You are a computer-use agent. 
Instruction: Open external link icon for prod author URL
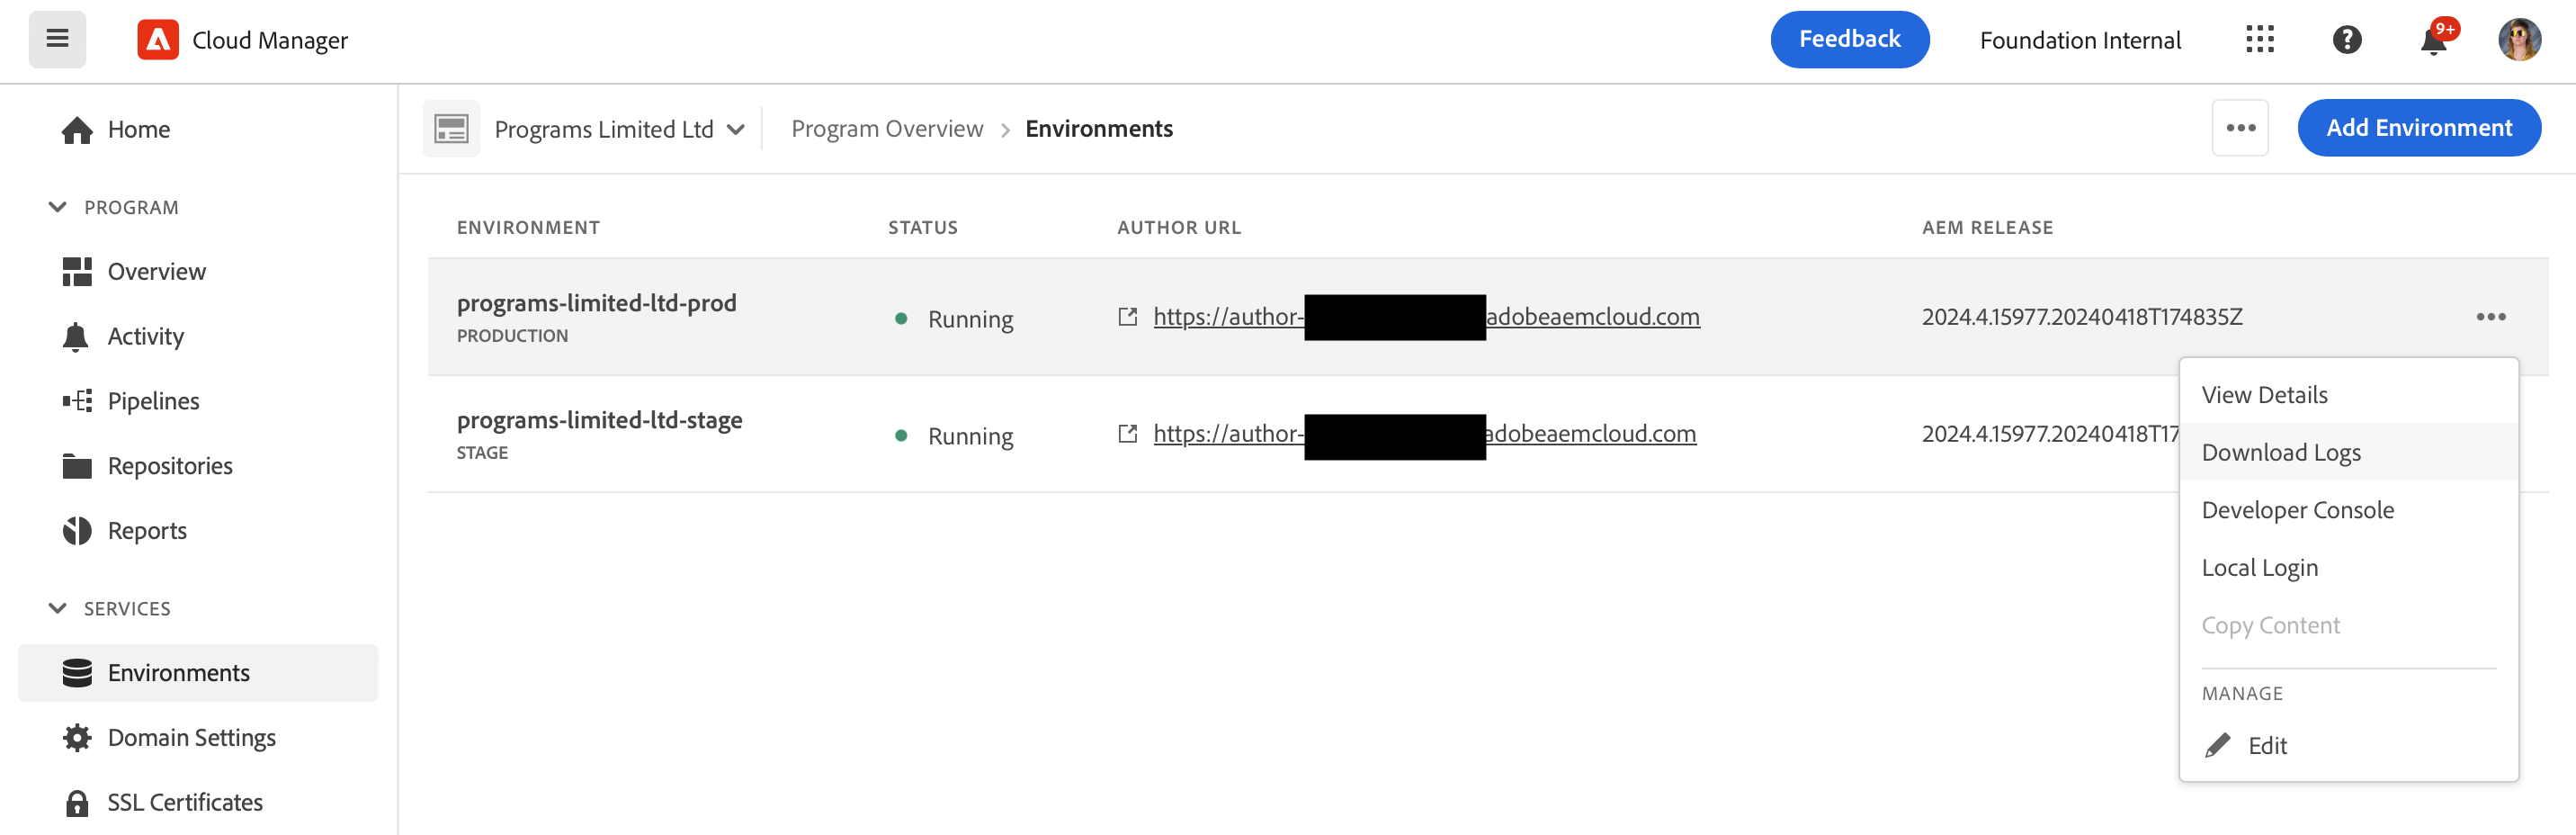[x=1128, y=317]
